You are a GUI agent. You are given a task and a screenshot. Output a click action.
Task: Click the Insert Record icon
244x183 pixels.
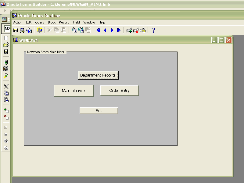[129, 30]
